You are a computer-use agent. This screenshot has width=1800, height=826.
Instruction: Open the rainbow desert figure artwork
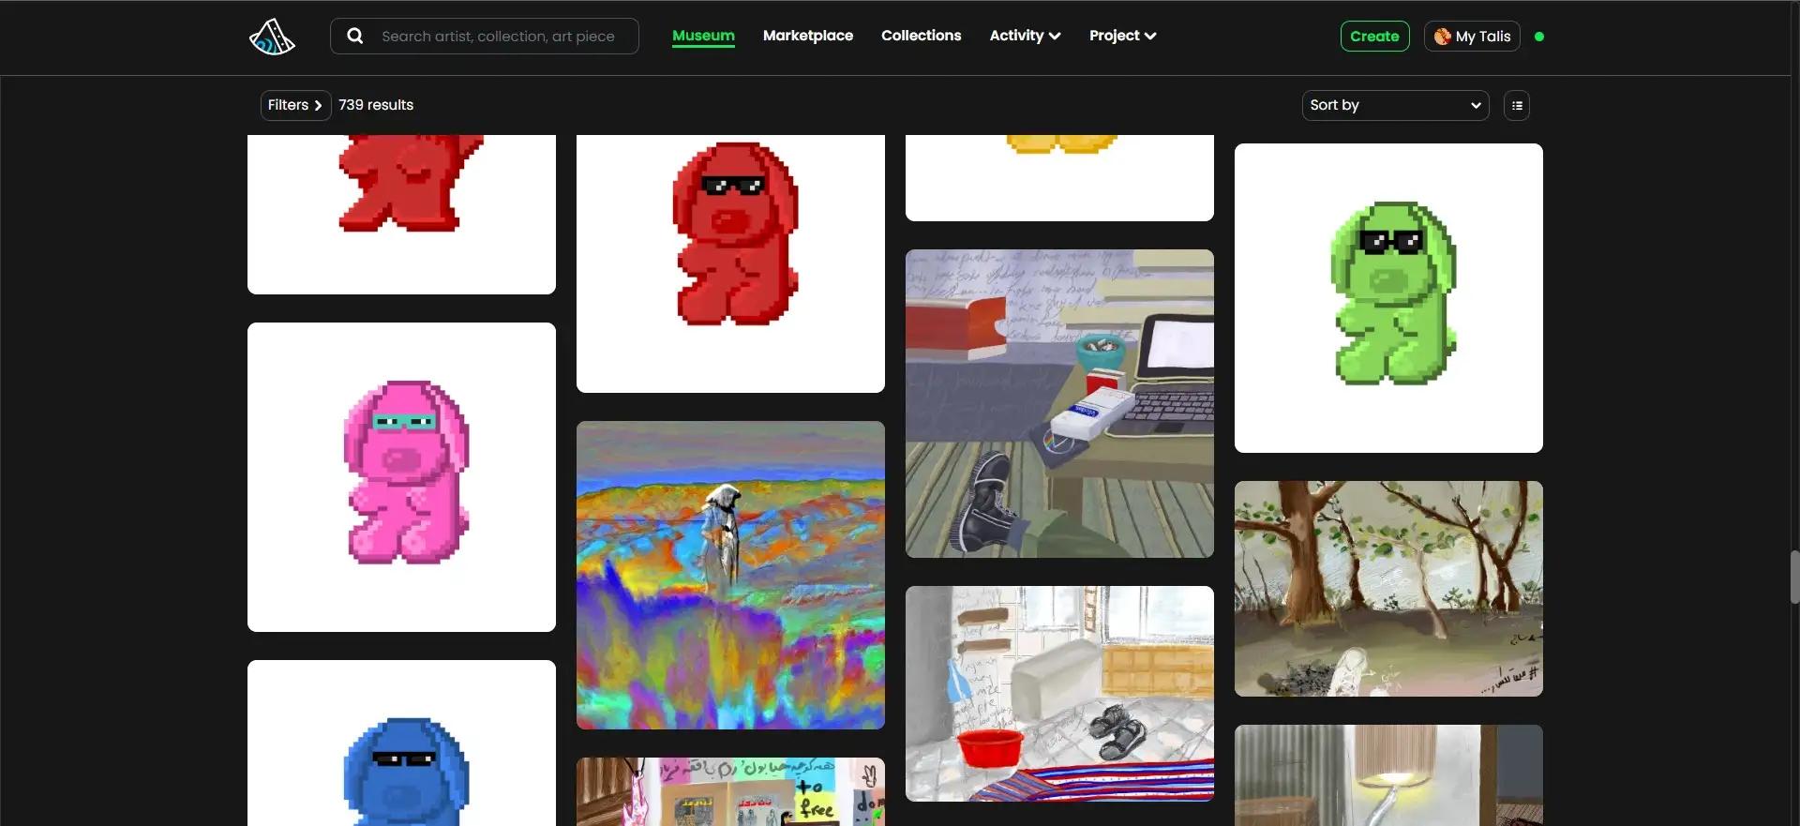(730, 575)
